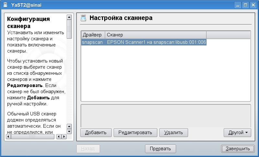Click the Добавить button
The image size is (259, 157).
coord(96,132)
